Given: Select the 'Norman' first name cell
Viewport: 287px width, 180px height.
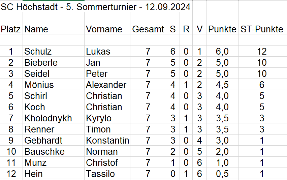Looking at the screenshot, I should 102,152.
